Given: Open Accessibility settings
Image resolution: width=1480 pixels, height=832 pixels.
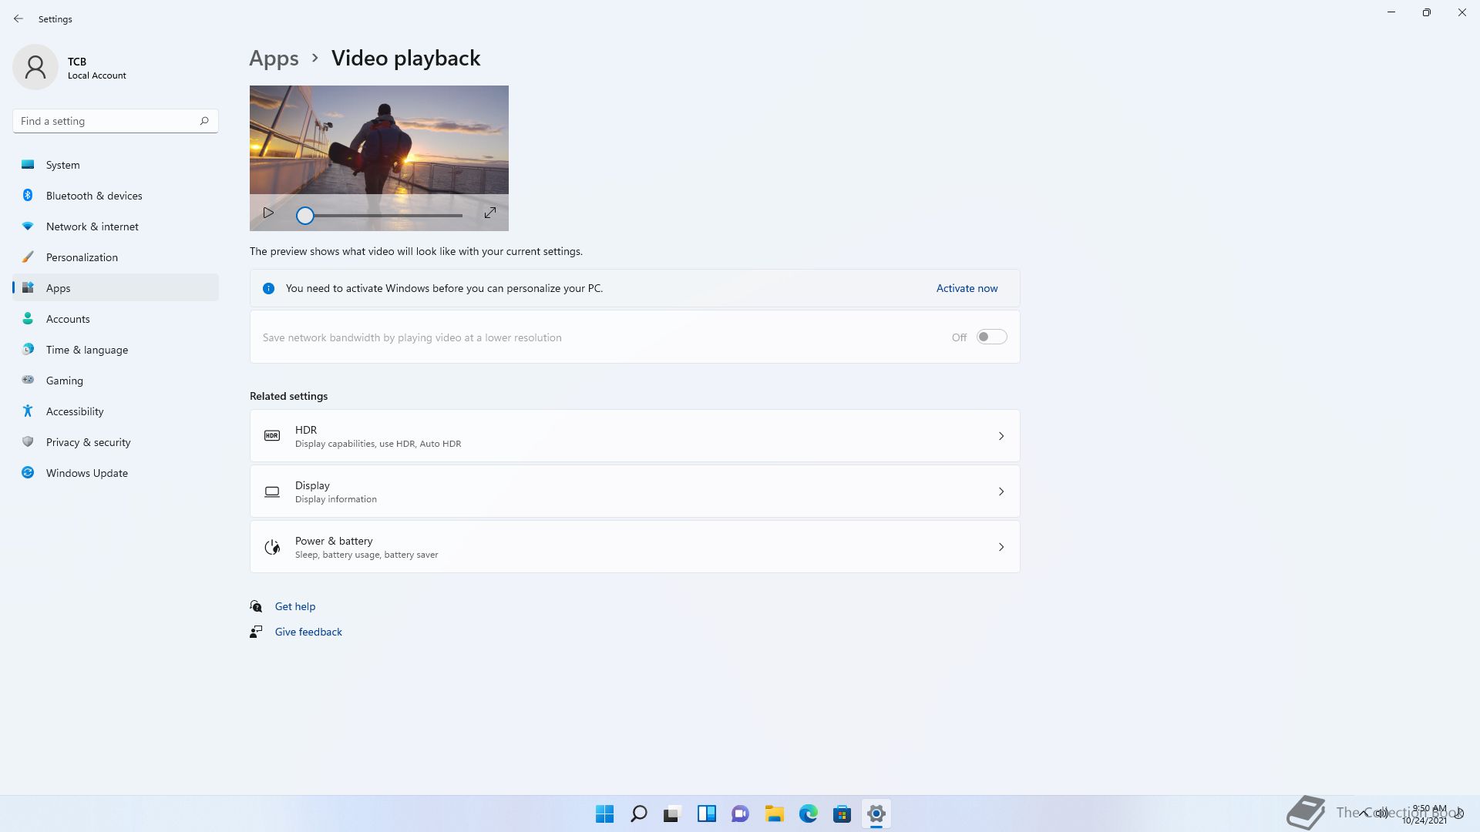Looking at the screenshot, I should point(116,411).
